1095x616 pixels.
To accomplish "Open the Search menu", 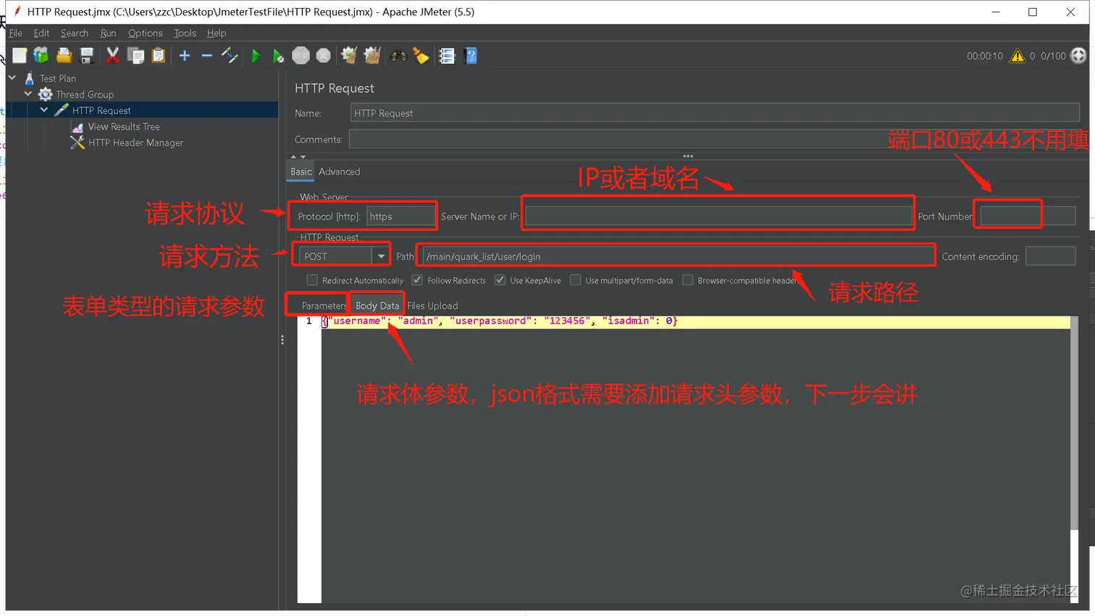I will pyautogui.click(x=75, y=33).
